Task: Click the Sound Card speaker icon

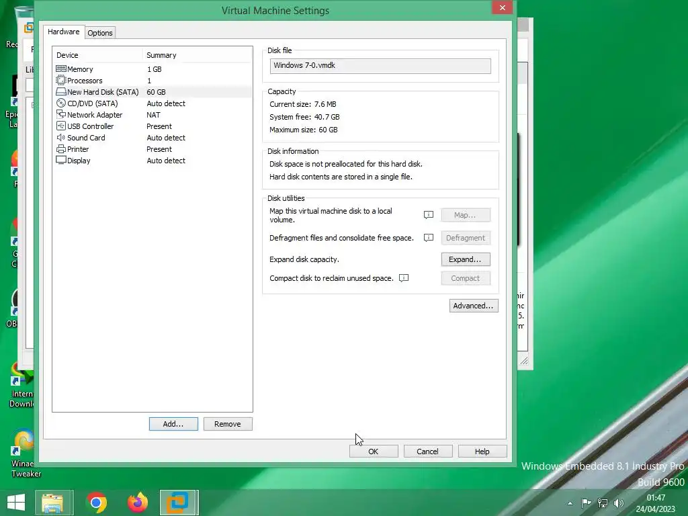Action: [x=61, y=137]
